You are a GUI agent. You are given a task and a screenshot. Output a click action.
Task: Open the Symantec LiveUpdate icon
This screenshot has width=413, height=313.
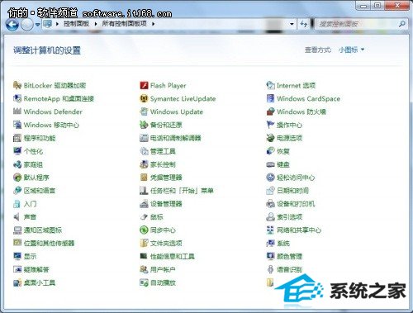tap(144, 98)
